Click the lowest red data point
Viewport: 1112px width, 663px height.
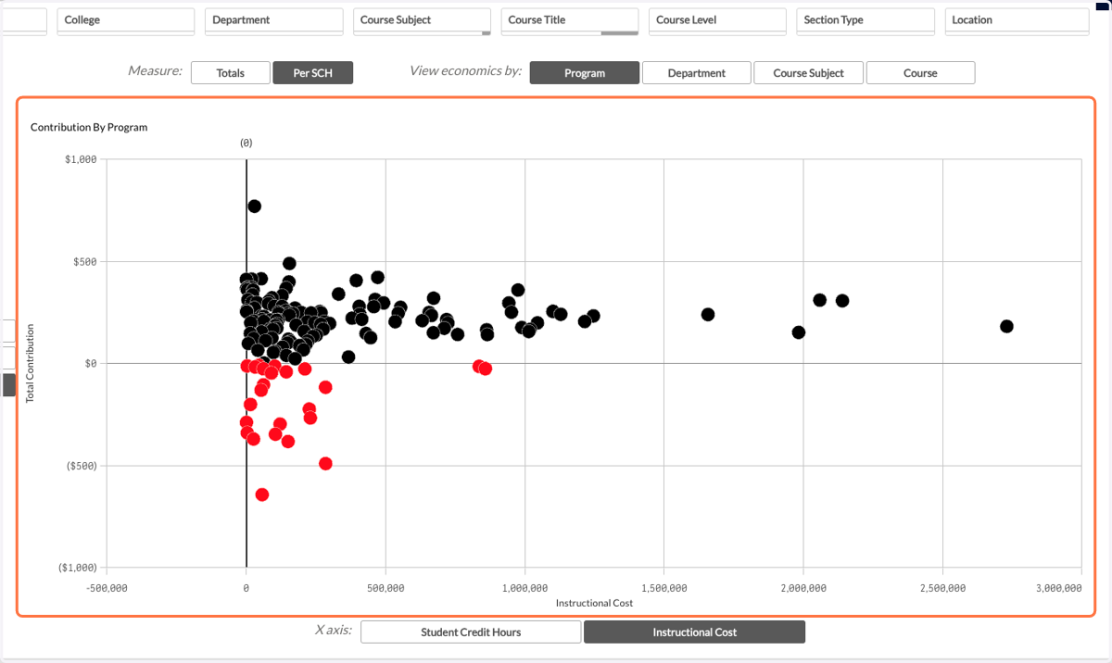pos(262,494)
